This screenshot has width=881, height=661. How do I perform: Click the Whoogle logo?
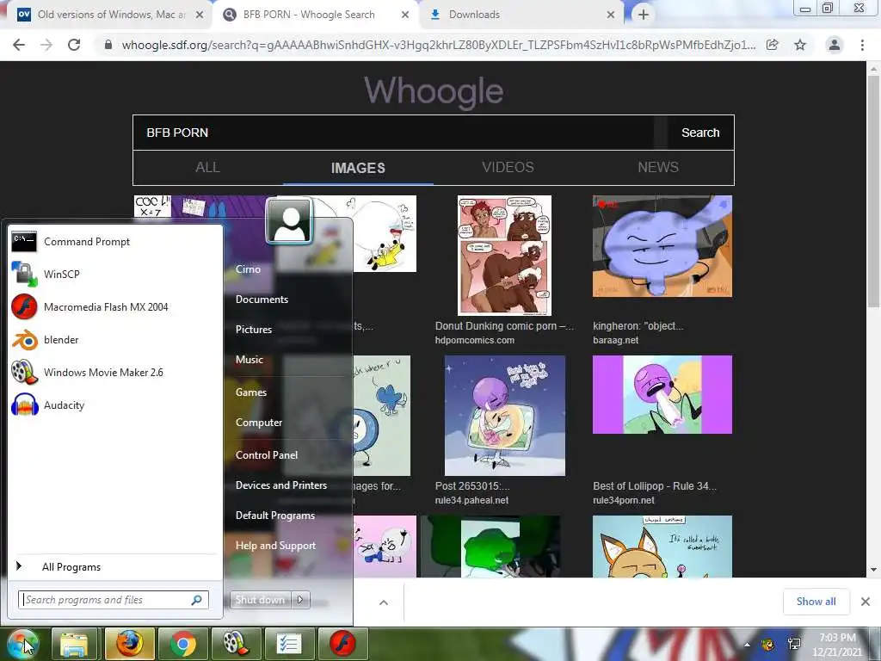point(434,90)
